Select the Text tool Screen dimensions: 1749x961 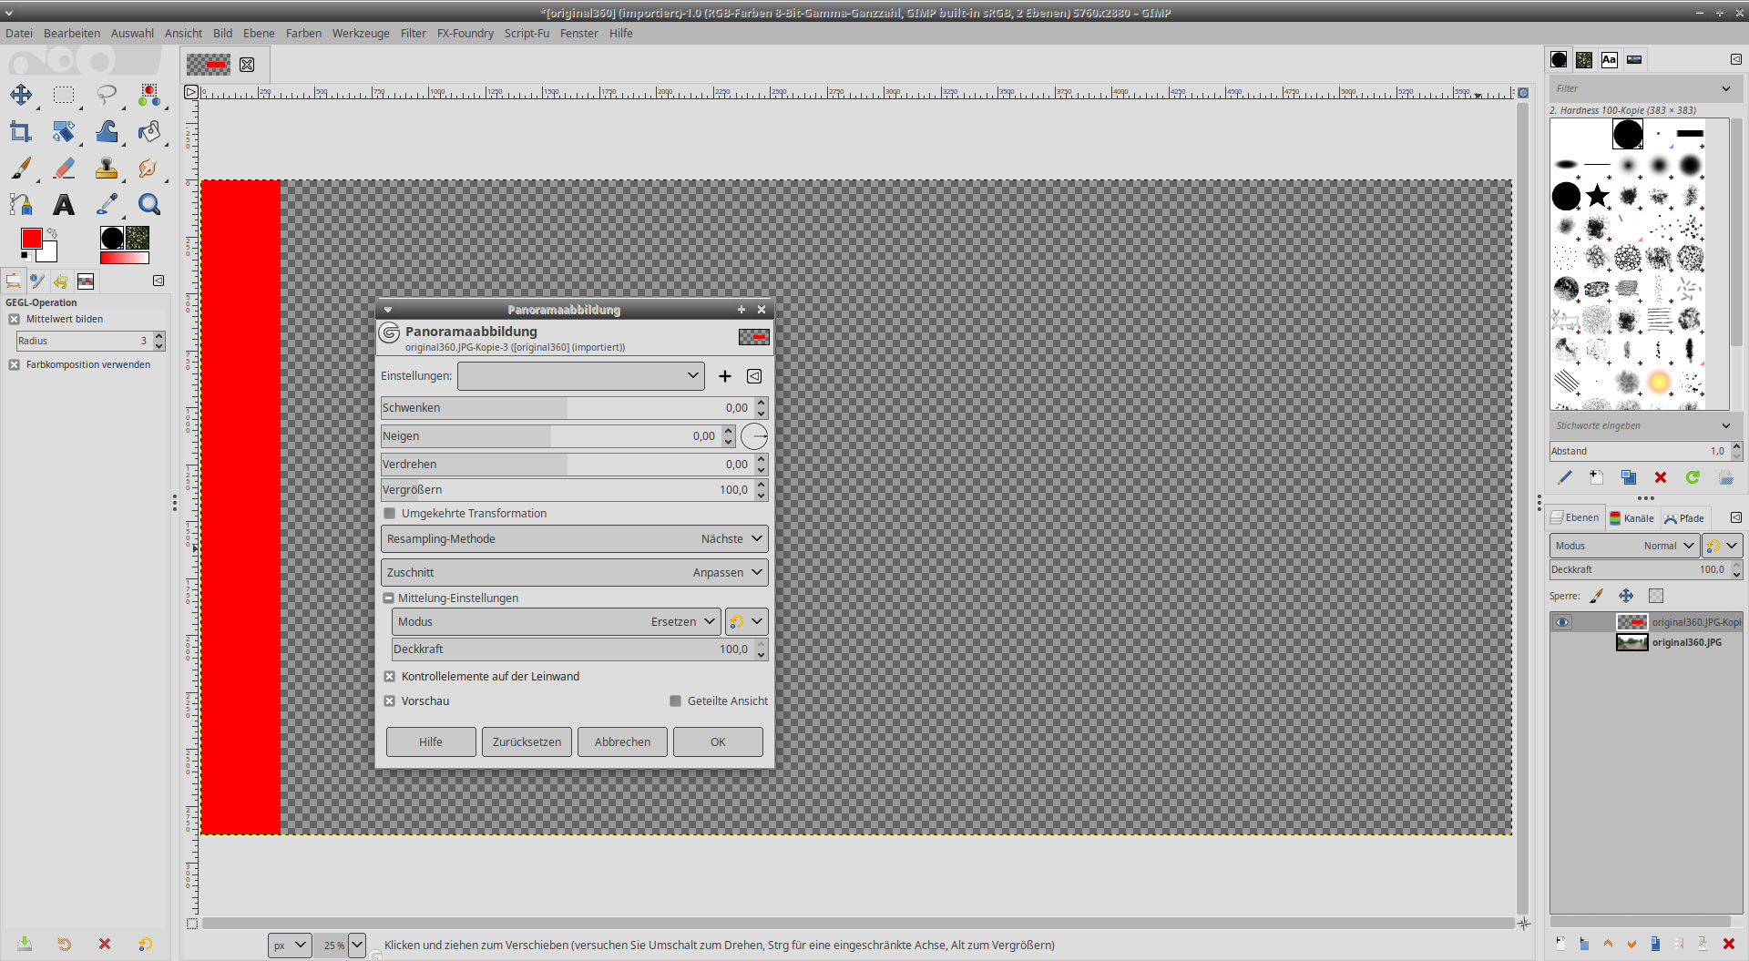pos(64,205)
